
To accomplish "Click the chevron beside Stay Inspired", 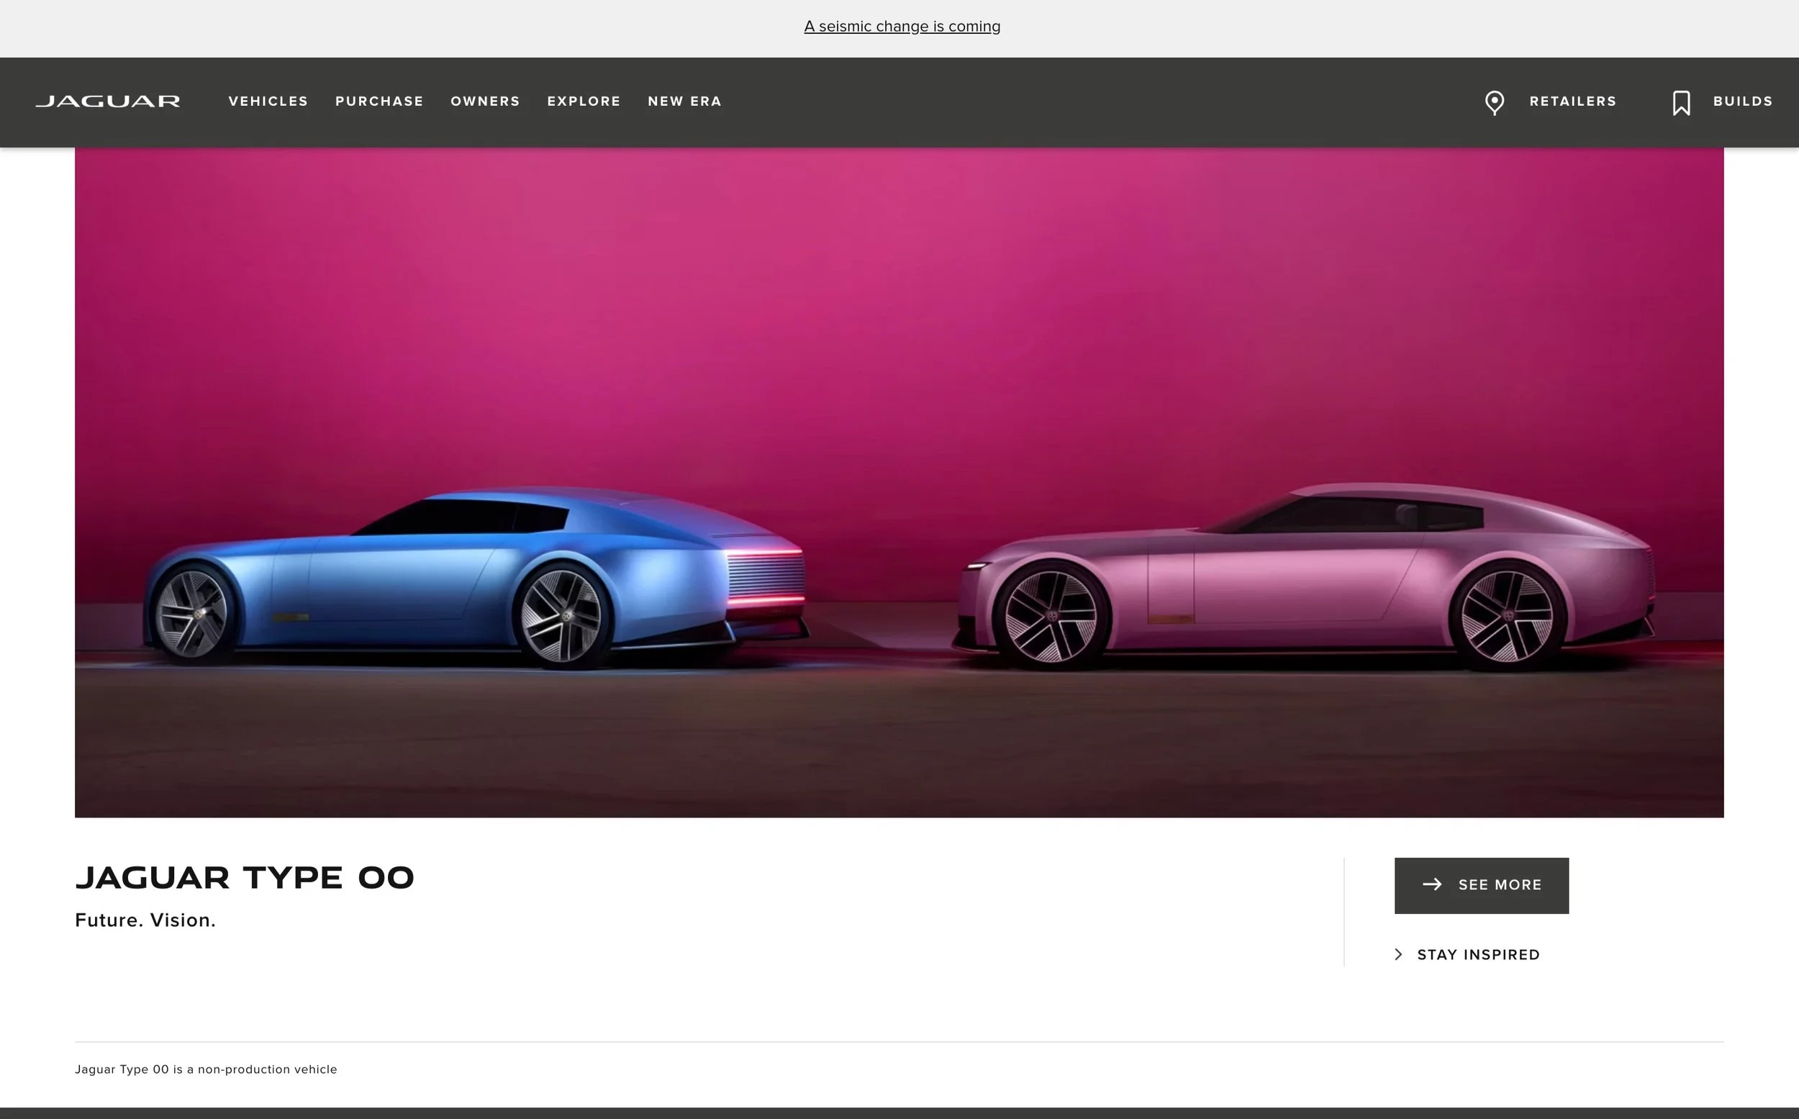I will click(x=1397, y=954).
